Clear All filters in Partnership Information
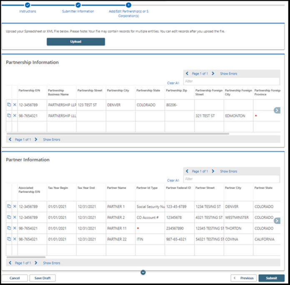Viewport: 290px width, 285px height. click(173, 83)
